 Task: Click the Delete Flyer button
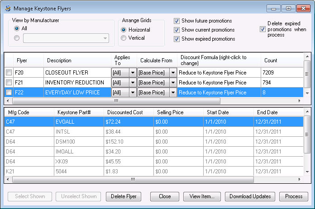coord(124,196)
